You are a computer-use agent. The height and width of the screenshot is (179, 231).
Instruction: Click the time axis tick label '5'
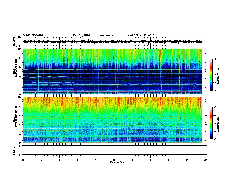(114, 160)
